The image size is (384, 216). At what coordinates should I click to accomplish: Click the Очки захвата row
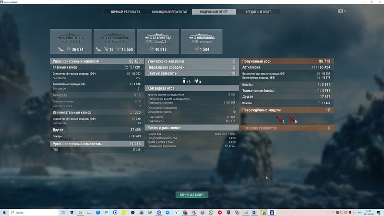tap(192, 117)
